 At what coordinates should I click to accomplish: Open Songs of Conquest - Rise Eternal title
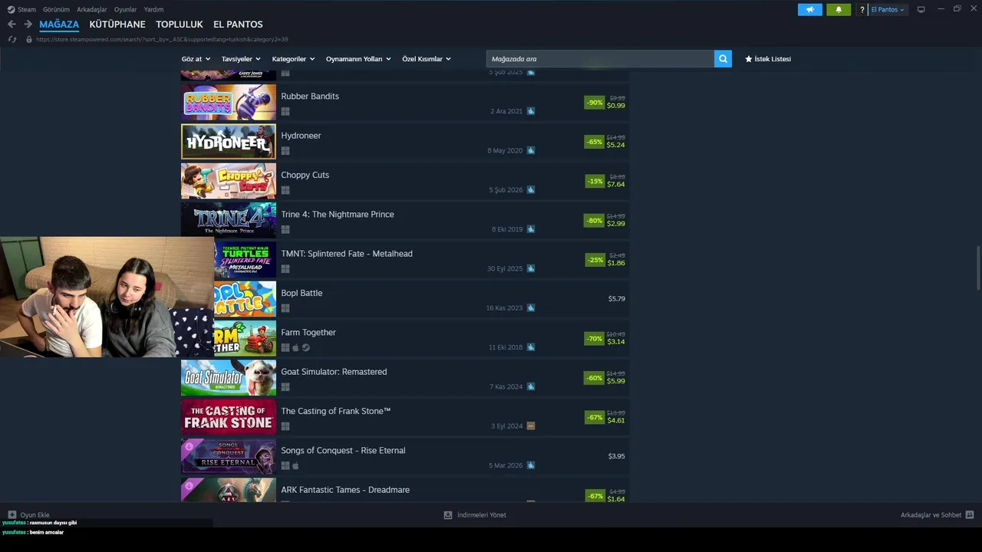(343, 451)
